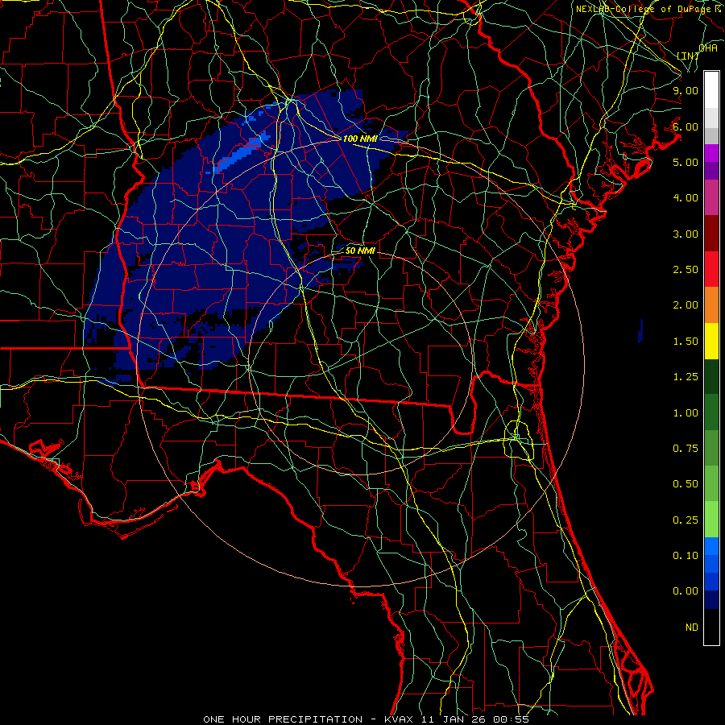
Task: Pick the darkest green swatch near 1.25
Action: pyautogui.click(x=711, y=376)
